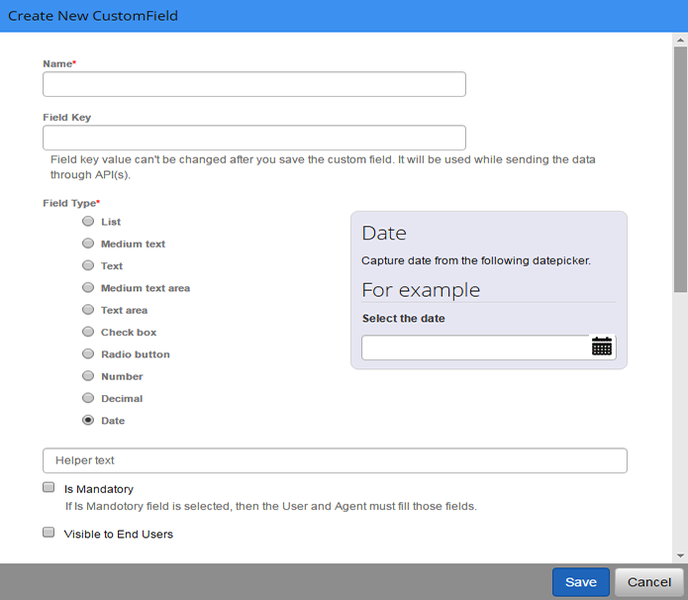
Task: Select the Text area radio button
Action: coord(88,310)
